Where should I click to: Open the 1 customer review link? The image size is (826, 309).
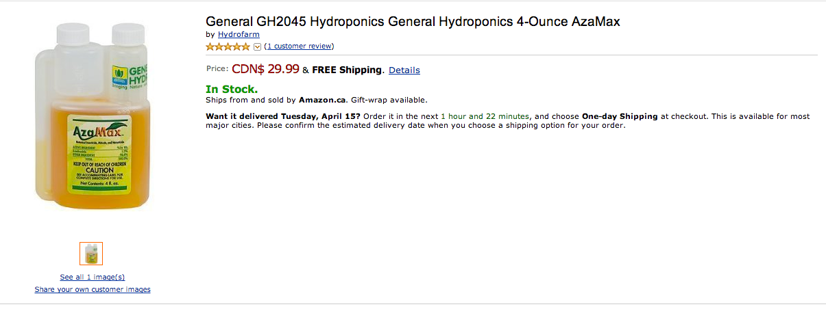299,46
